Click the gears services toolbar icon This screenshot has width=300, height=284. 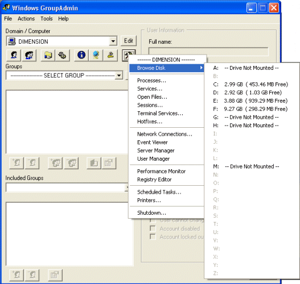click(x=63, y=55)
